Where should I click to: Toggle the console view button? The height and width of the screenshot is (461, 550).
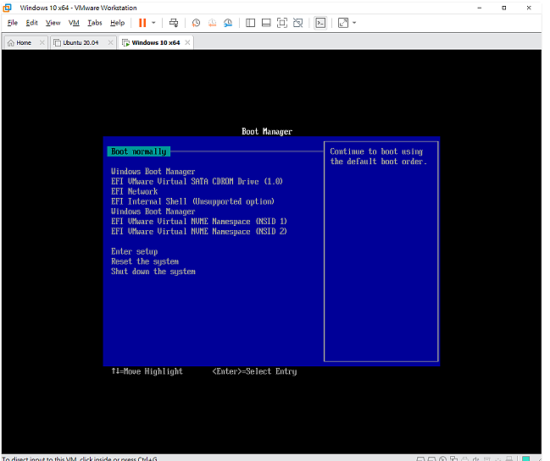tap(320, 23)
